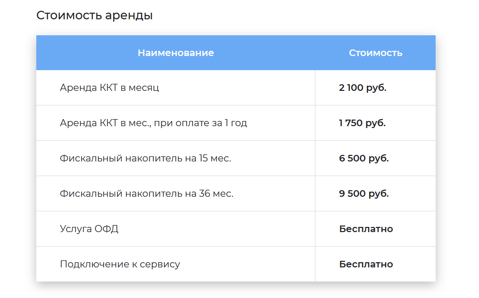479x298 pixels.
Task: Click the '6 500 руб.' price
Action: (364, 158)
